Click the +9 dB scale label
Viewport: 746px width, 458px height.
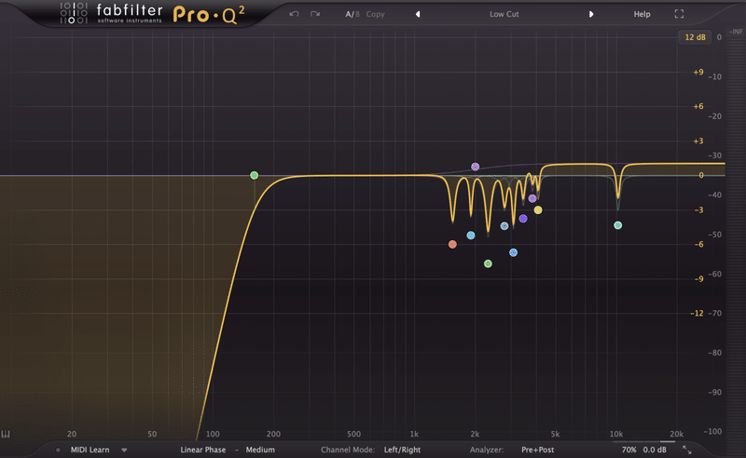pyautogui.click(x=698, y=73)
